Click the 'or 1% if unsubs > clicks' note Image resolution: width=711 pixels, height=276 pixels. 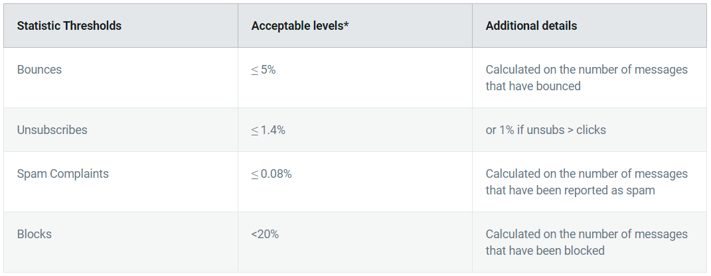(x=546, y=130)
